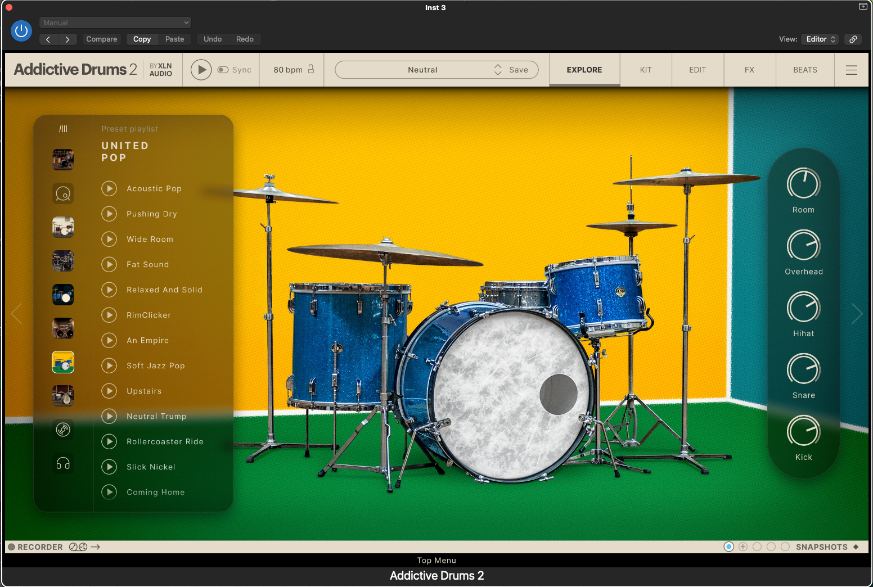Image resolution: width=873 pixels, height=587 pixels.
Task: Play the Soft Jazz Pop preset
Action: tap(109, 365)
